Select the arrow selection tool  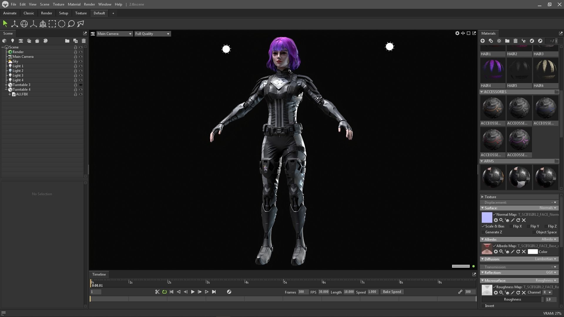pos(5,24)
